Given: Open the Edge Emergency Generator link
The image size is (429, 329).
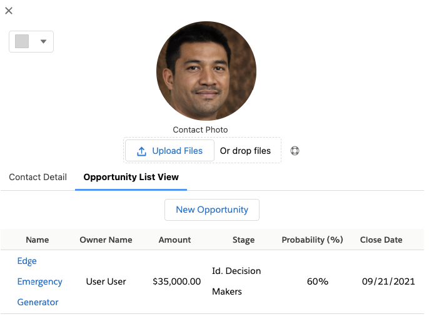Looking at the screenshot, I should tap(39, 281).
